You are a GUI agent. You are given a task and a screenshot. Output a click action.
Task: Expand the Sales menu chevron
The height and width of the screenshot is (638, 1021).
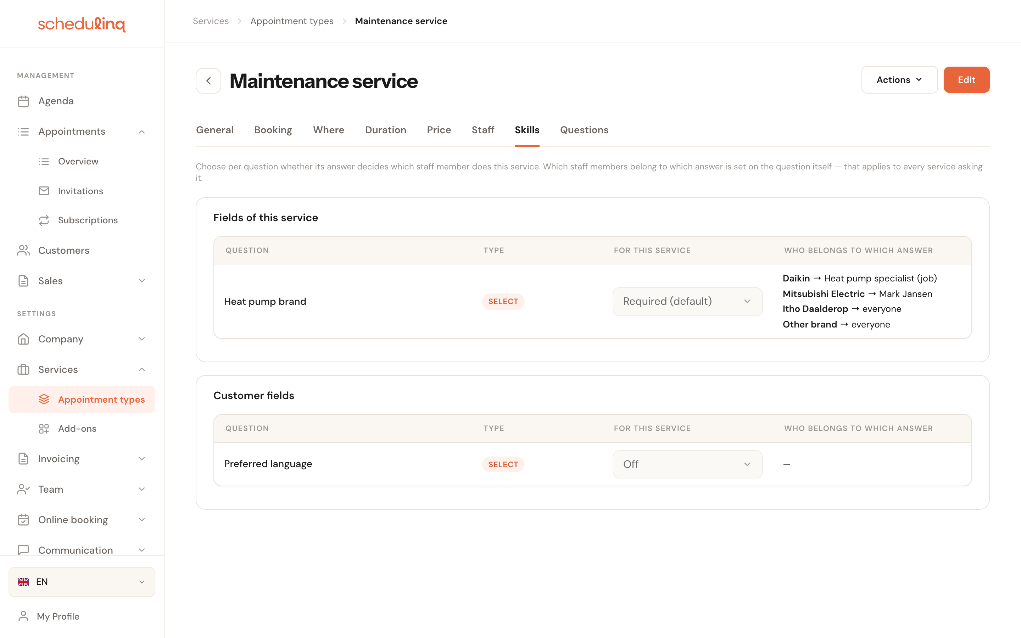[142, 281]
